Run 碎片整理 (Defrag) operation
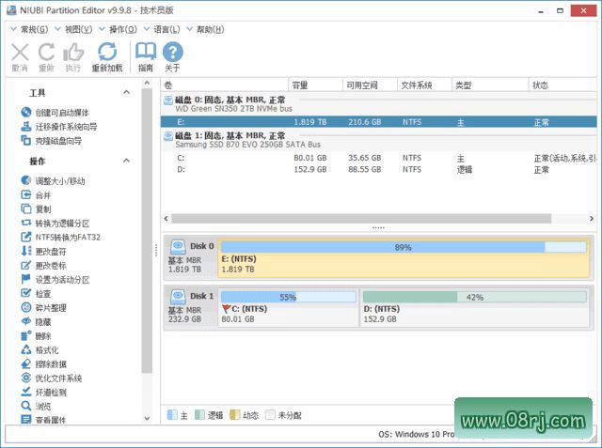The image size is (602, 448). 43,307
